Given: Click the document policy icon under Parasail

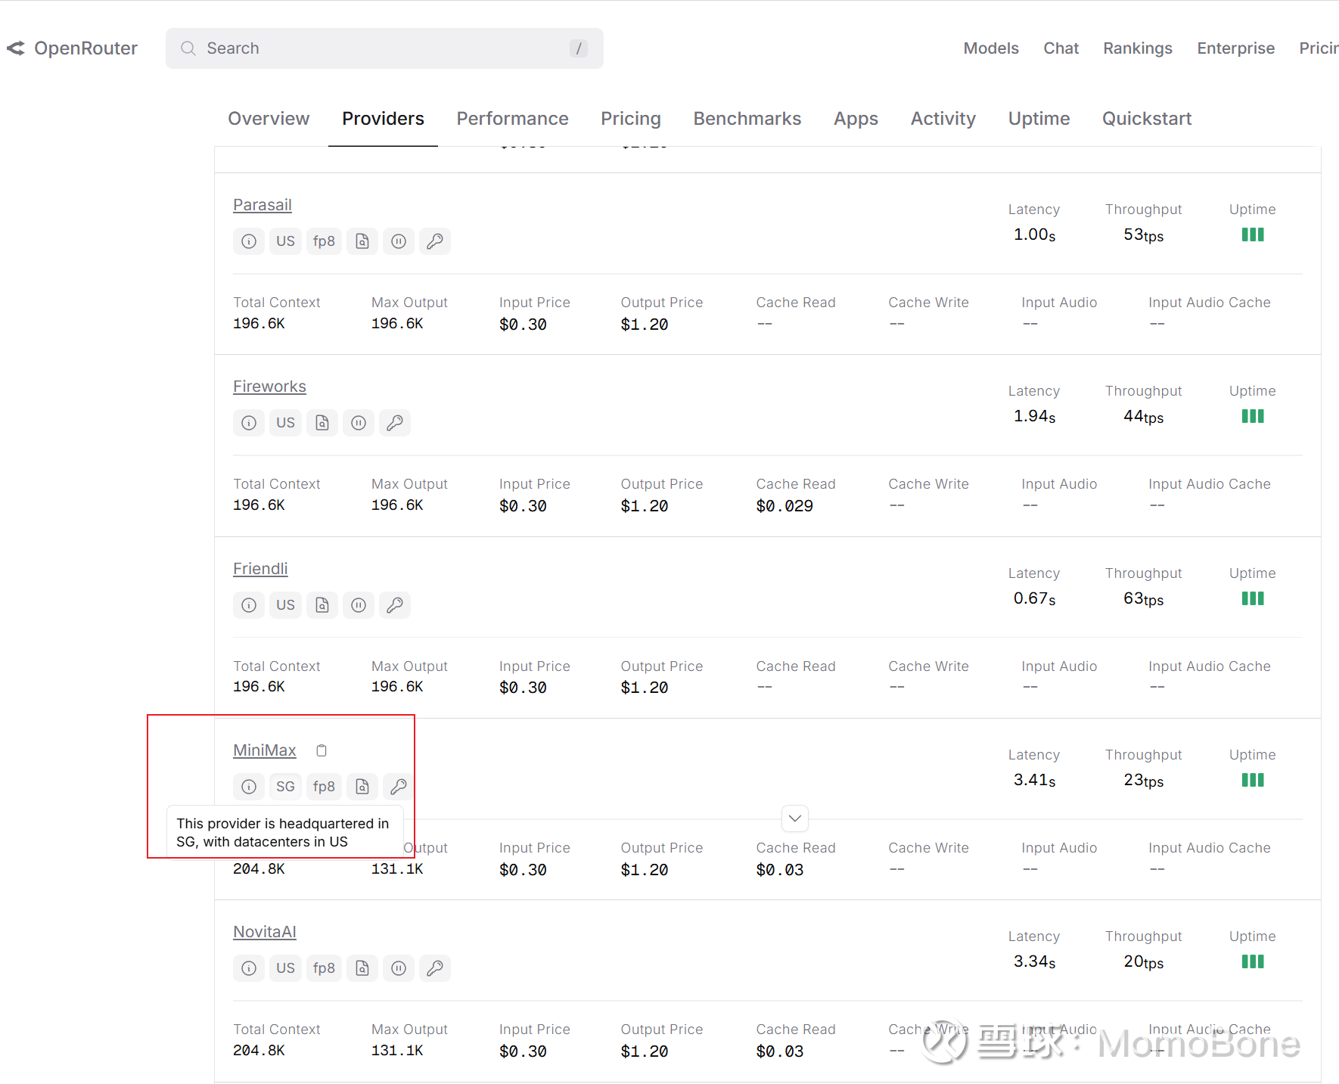Looking at the screenshot, I should (x=362, y=241).
